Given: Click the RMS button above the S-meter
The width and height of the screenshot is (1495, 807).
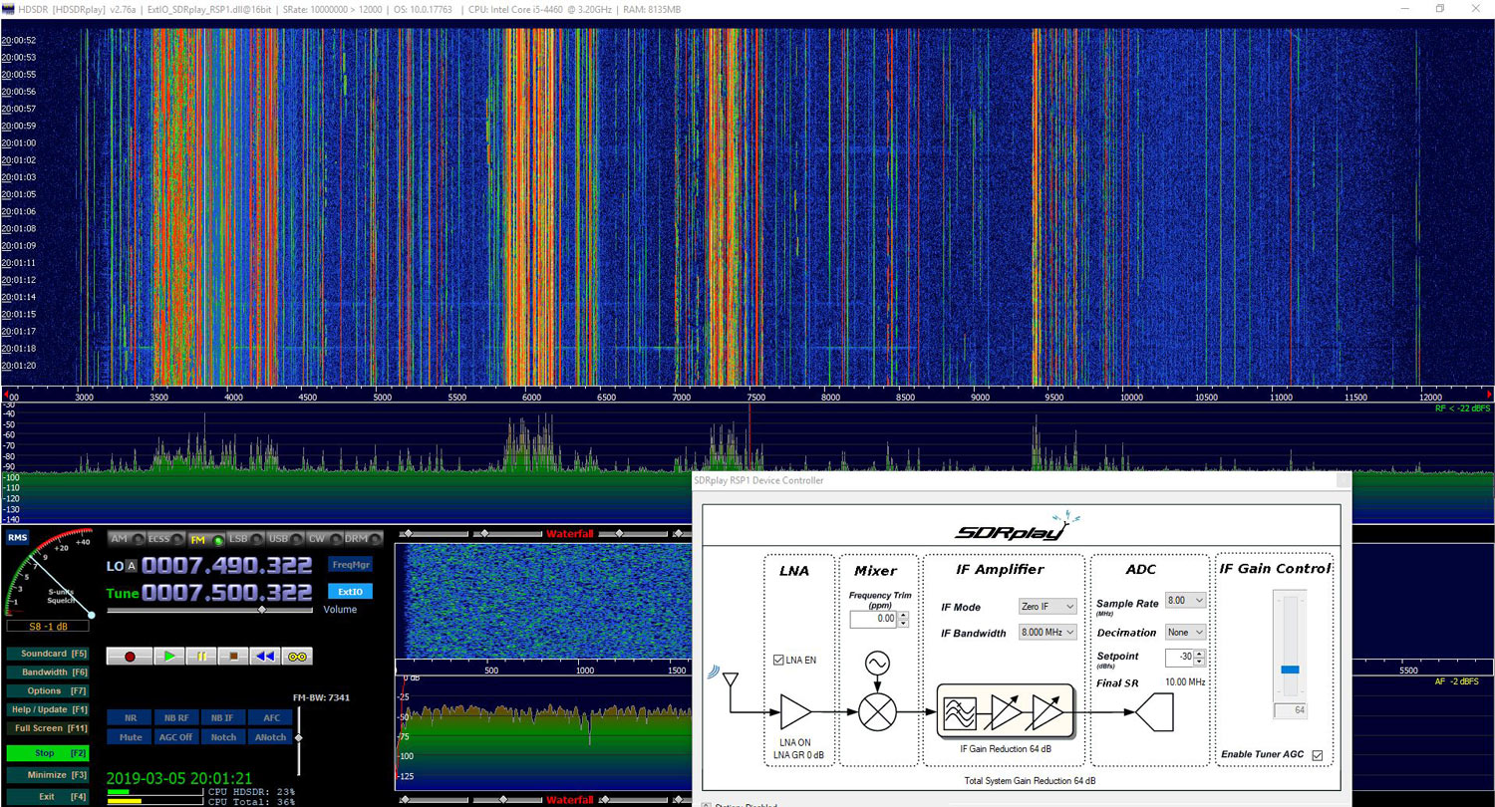Looking at the screenshot, I should click(17, 538).
